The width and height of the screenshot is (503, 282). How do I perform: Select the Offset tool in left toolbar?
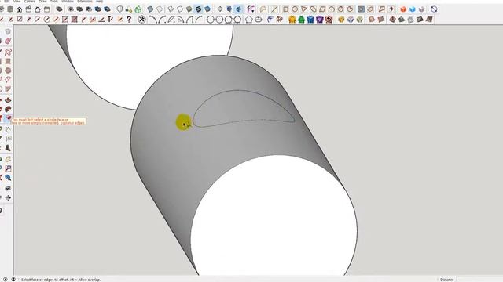click(x=8, y=118)
